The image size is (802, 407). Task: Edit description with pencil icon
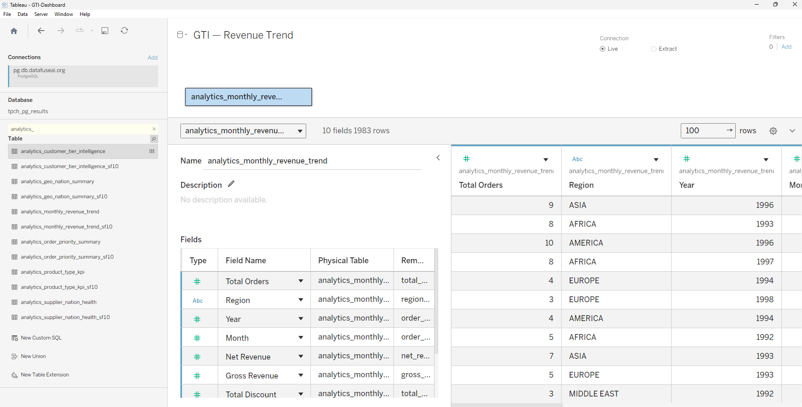point(231,184)
